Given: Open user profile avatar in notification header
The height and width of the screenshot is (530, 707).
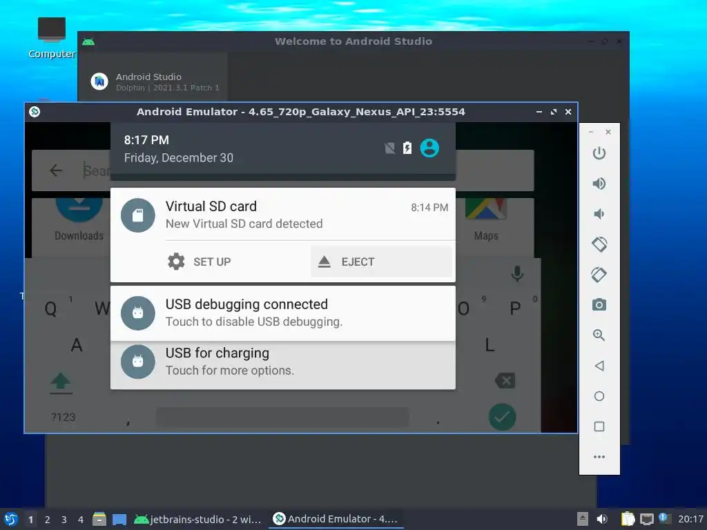Looking at the screenshot, I should coord(429,148).
